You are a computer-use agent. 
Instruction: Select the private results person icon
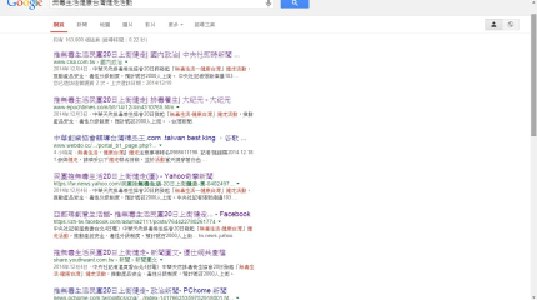[x=494, y=24]
